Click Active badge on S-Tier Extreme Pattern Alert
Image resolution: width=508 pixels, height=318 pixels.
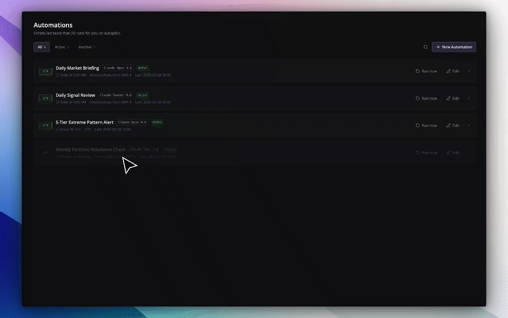click(157, 122)
